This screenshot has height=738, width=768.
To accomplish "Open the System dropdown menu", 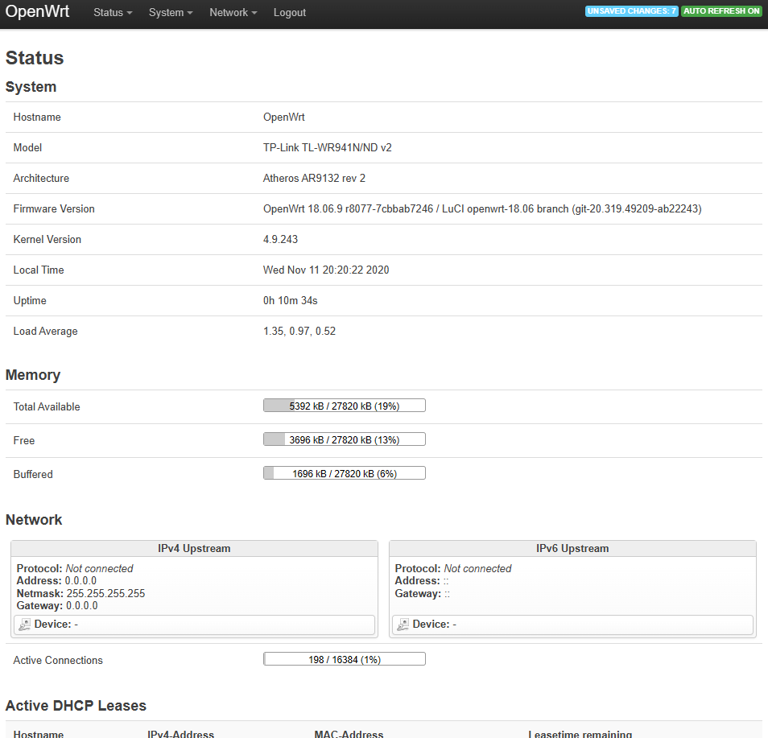I will coord(170,12).
